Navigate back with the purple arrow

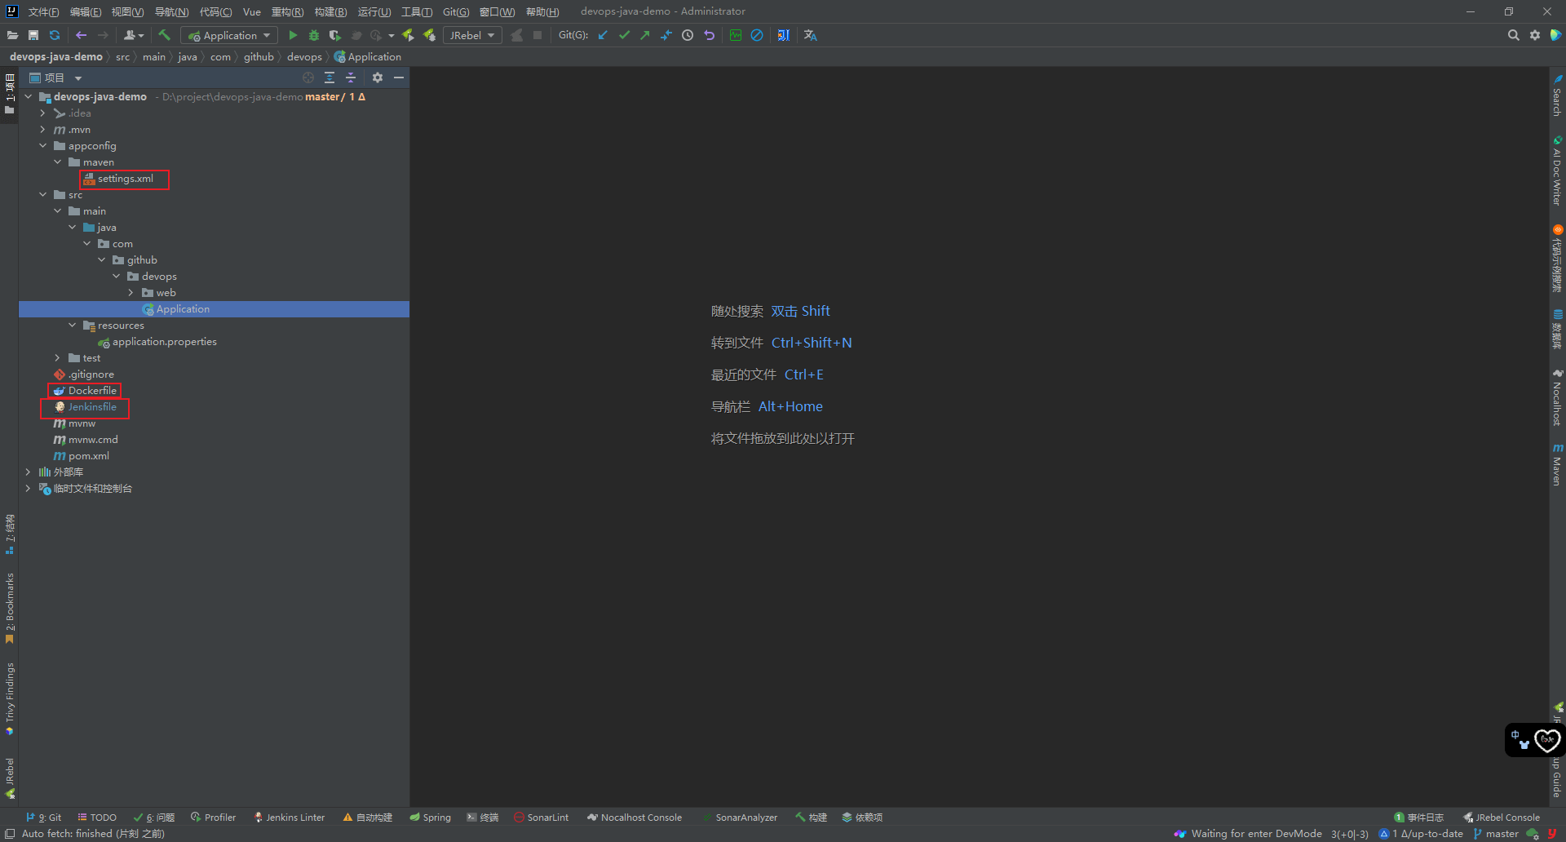point(81,35)
